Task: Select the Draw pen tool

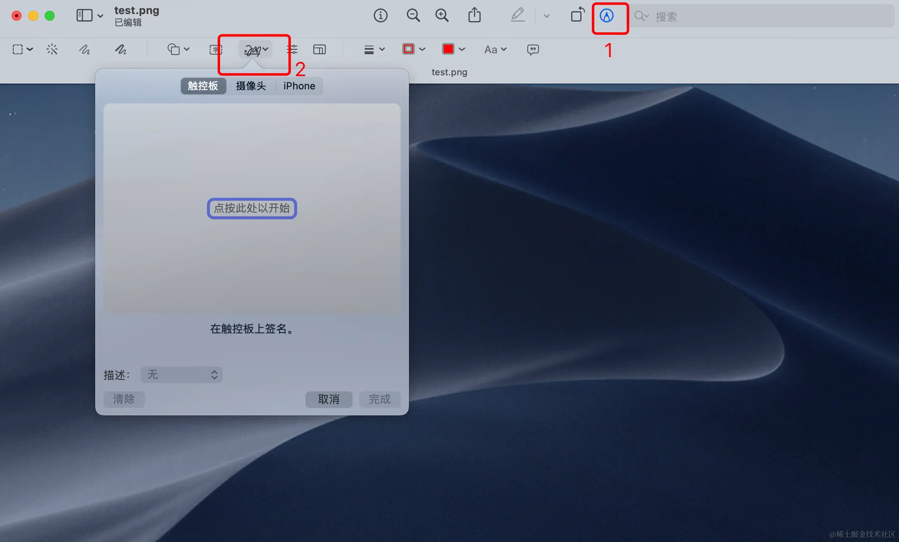Action: pos(120,50)
